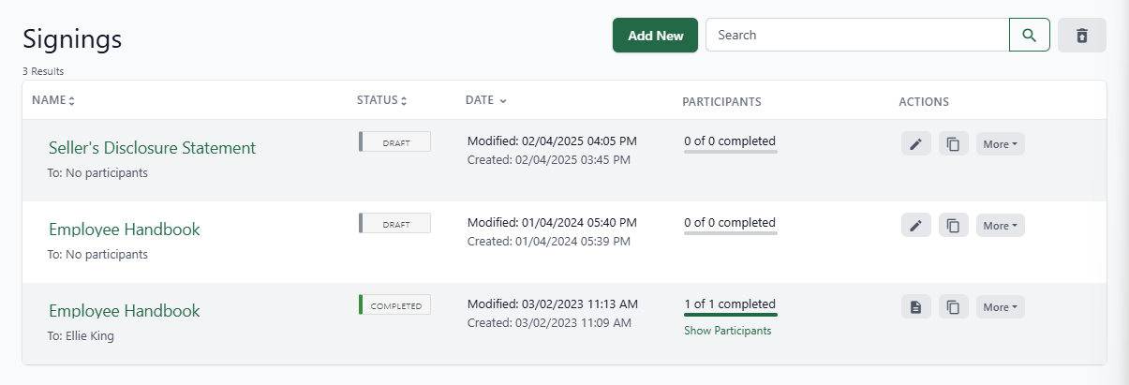Open More dropdown for draft Employee Handbook
This screenshot has width=1129, height=385.
pyautogui.click(x=1000, y=226)
